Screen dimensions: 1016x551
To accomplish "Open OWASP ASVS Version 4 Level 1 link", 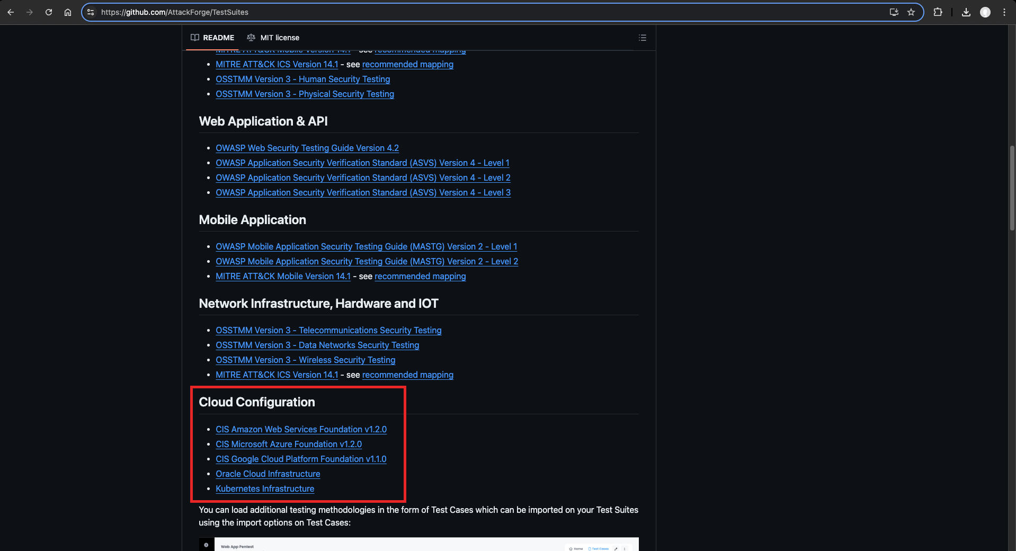I will 362,163.
